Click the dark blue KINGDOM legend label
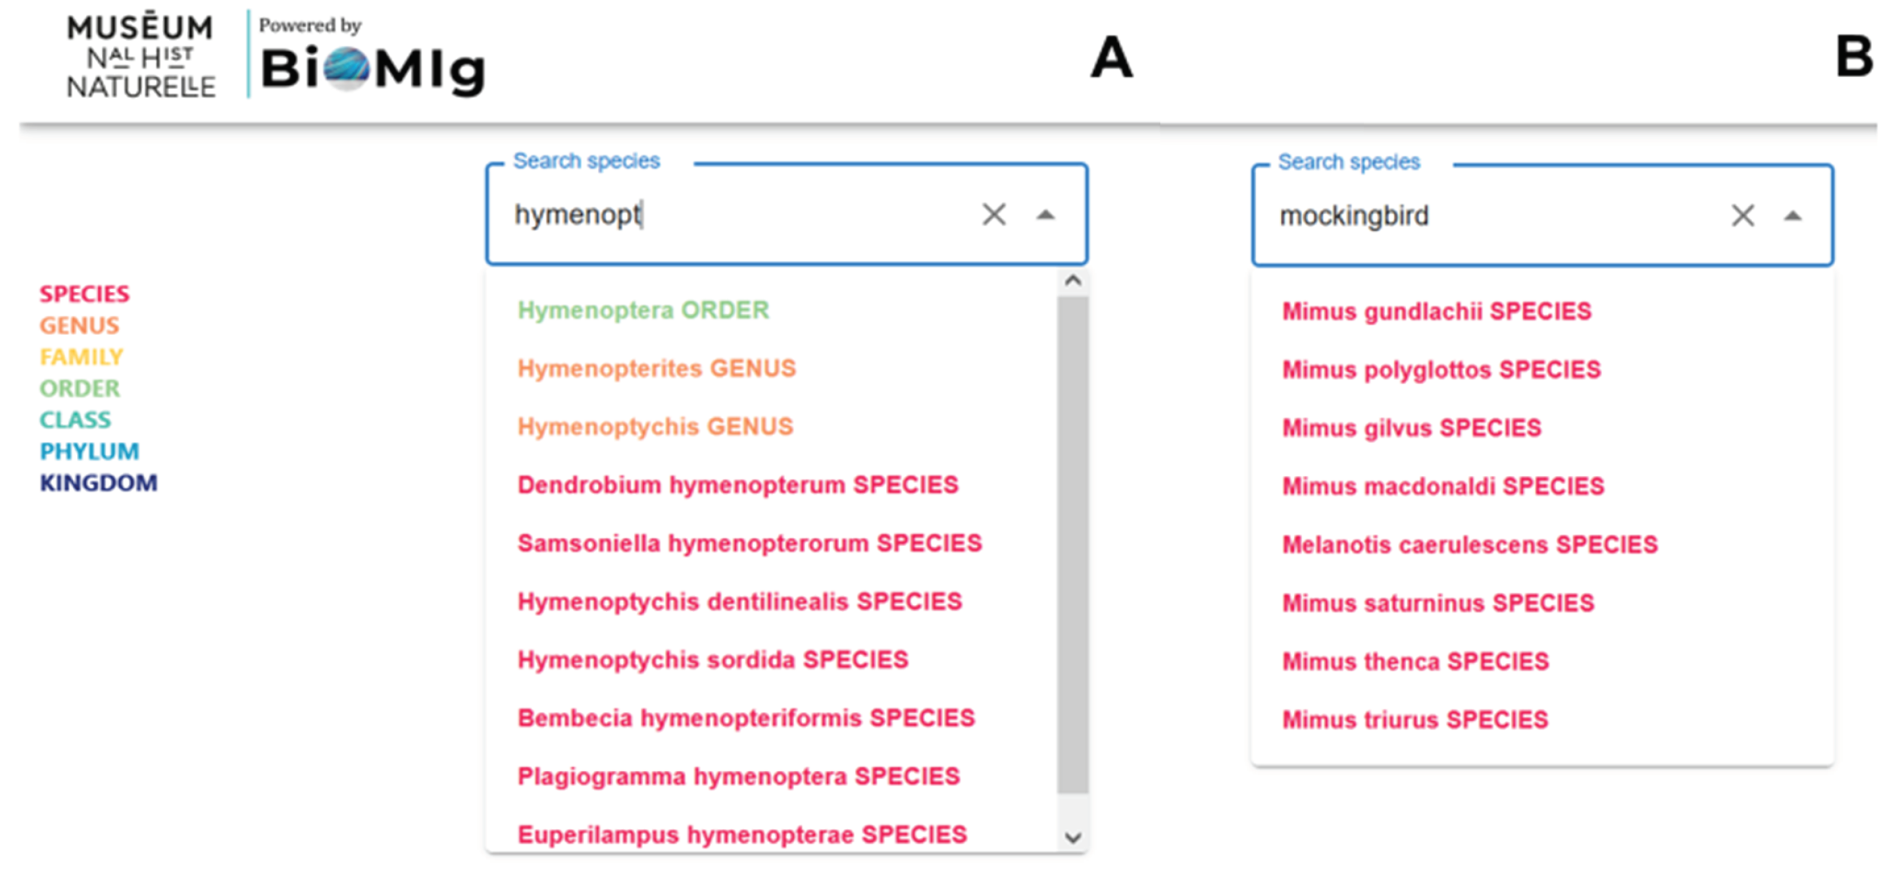This screenshot has height=881, width=1900. (99, 483)
